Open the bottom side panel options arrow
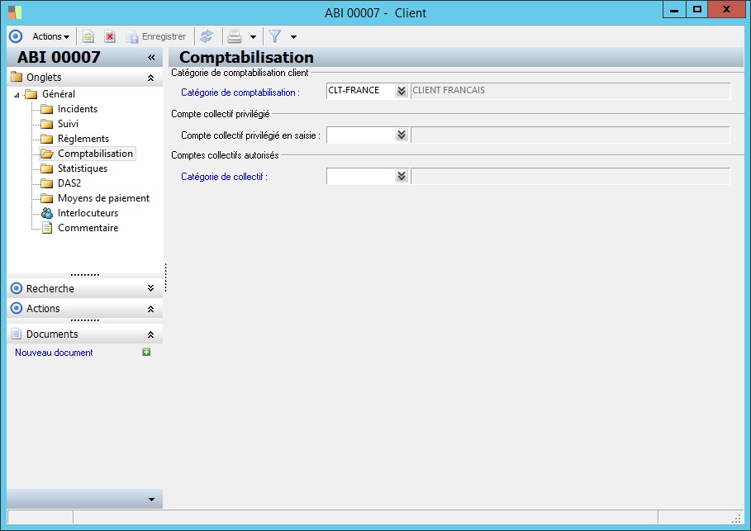The image size is (751, 531). tap(151, 500)
